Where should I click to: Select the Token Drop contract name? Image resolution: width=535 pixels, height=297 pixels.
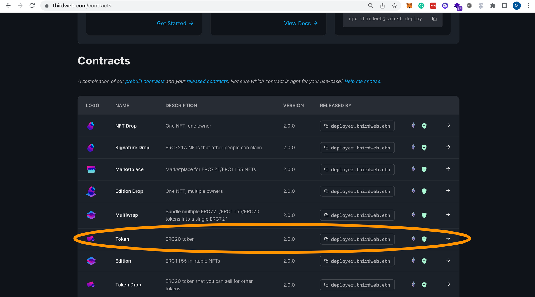(128, 285)
